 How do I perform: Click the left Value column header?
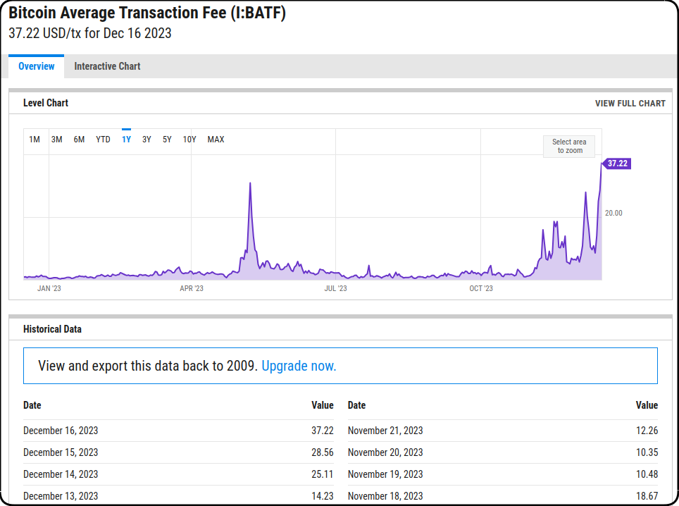pos(322,405)
